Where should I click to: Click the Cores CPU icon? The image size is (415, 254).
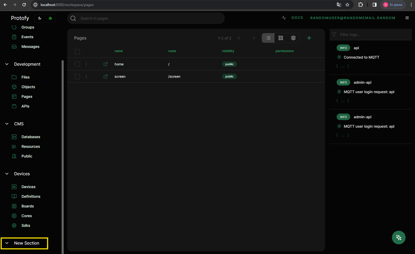pyautogui.click(x=14, y=216)
